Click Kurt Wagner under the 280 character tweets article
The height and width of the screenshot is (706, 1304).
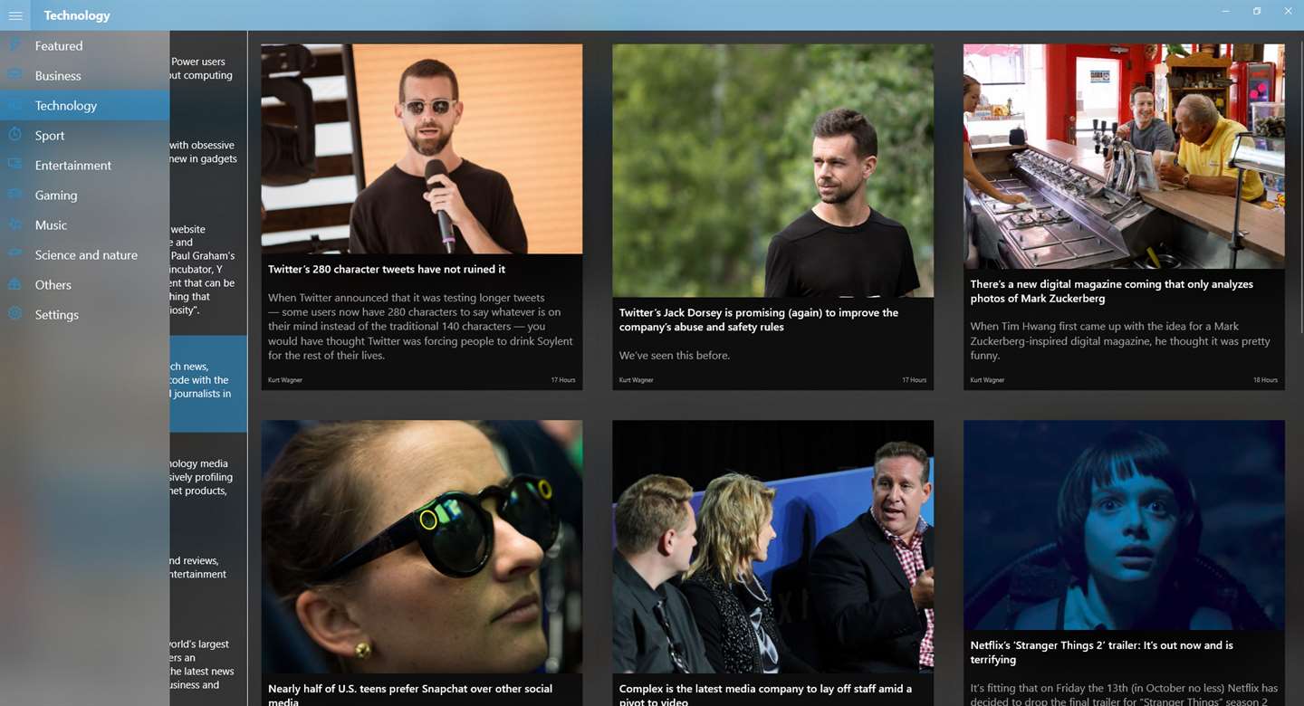pos(285,380)
